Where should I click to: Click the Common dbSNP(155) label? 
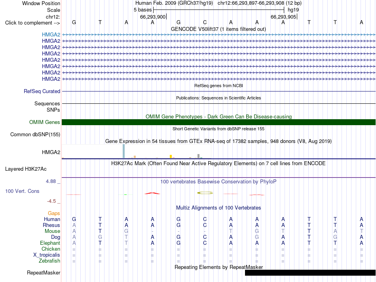(x=35, y=134)
